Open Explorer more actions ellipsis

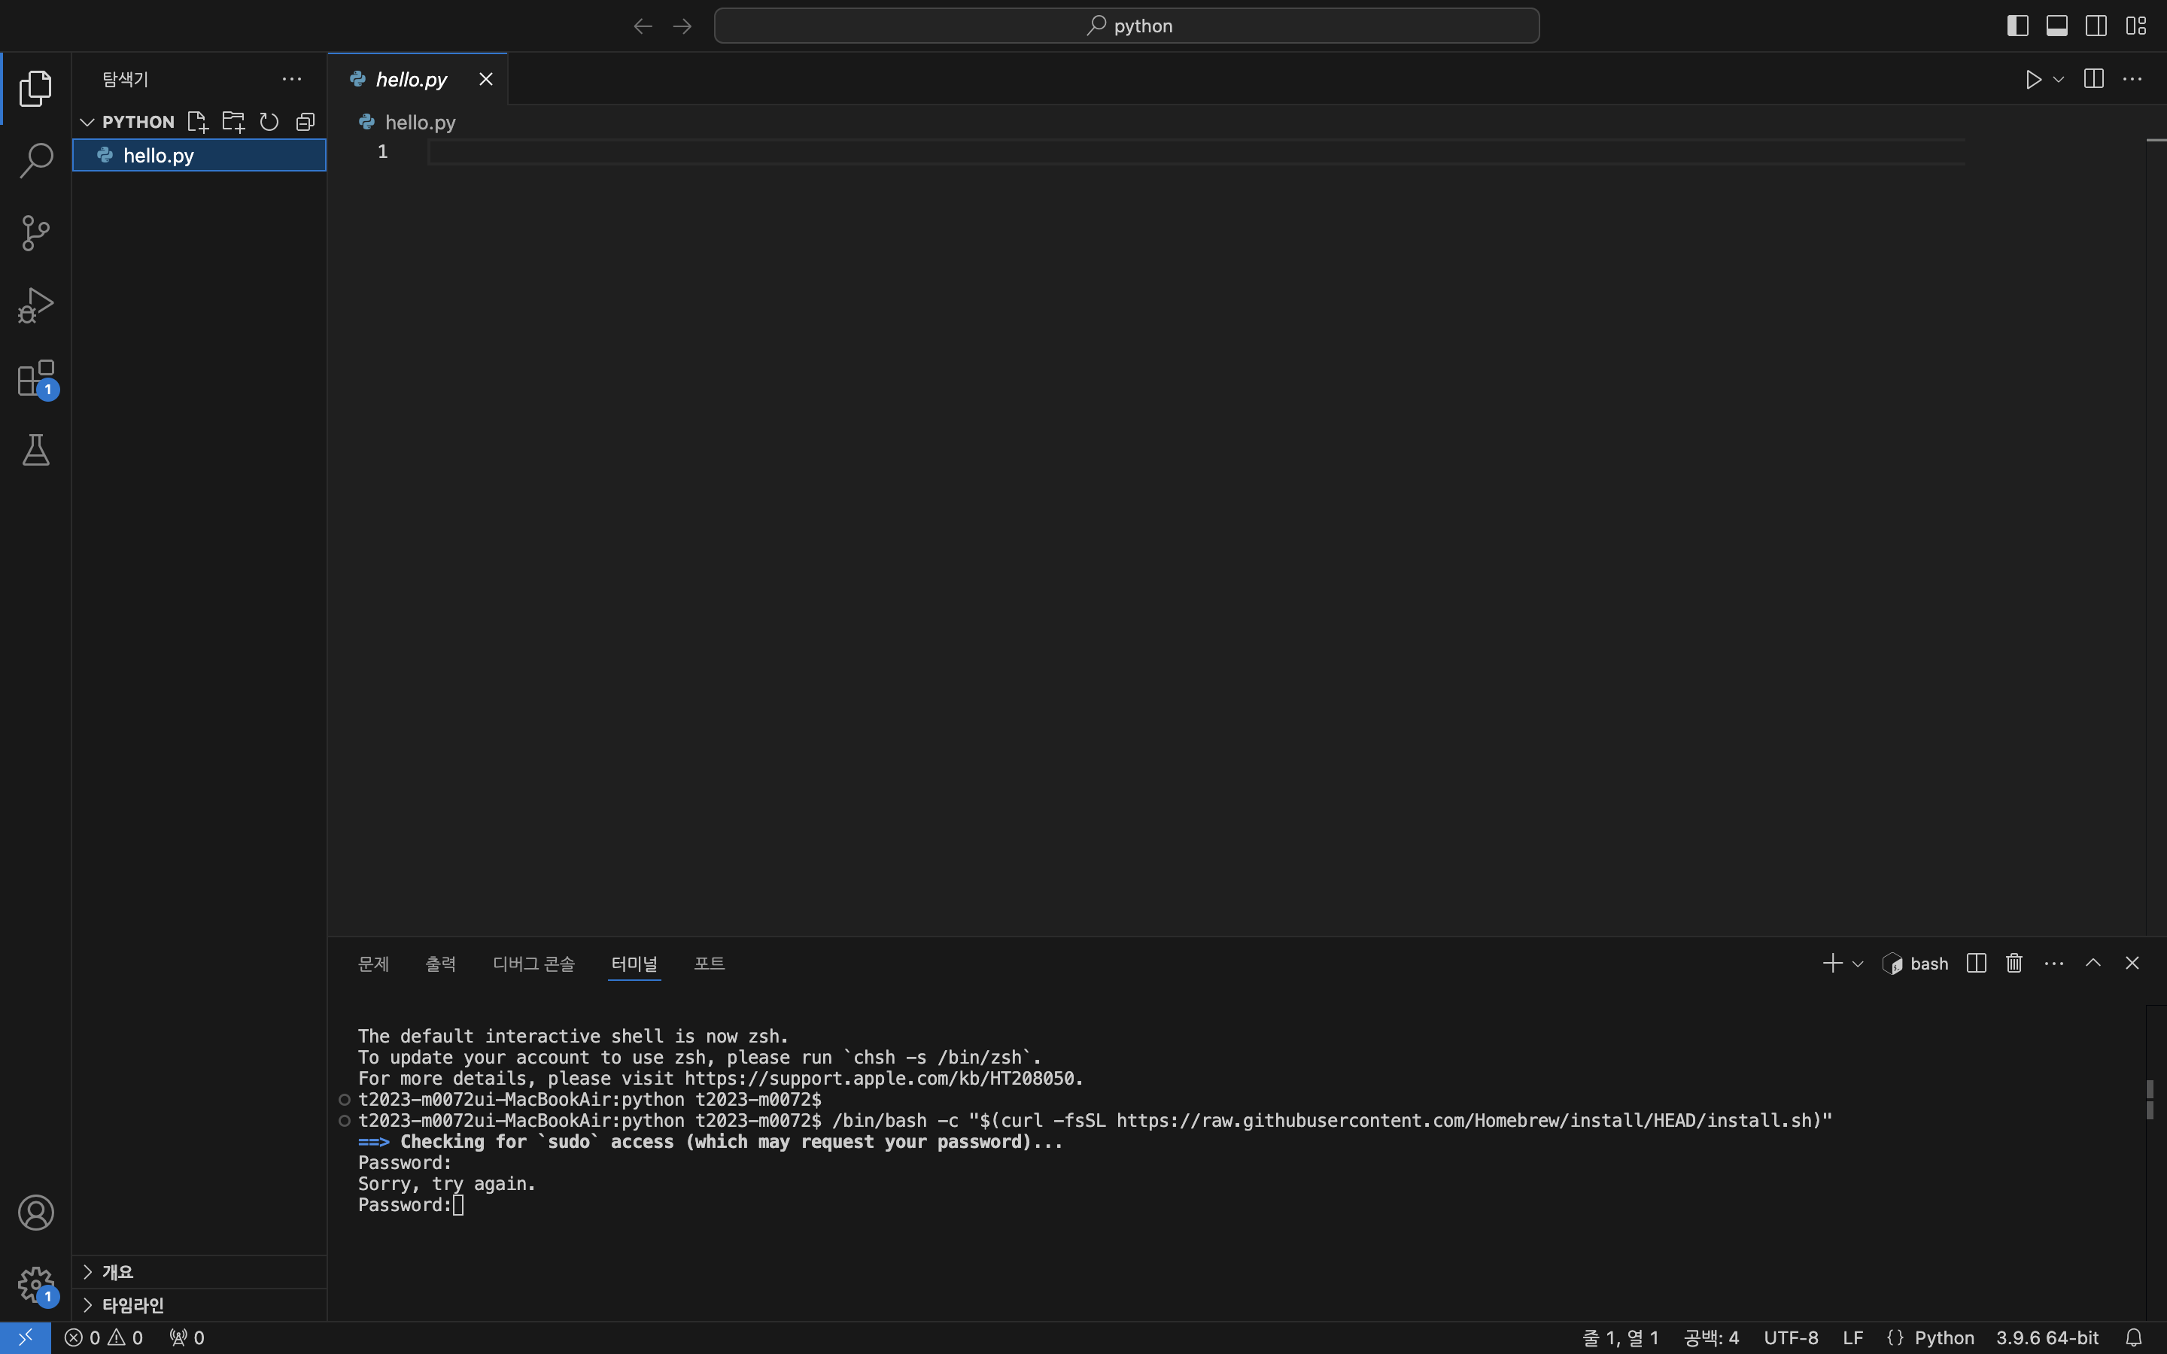[x=292, y=79]
